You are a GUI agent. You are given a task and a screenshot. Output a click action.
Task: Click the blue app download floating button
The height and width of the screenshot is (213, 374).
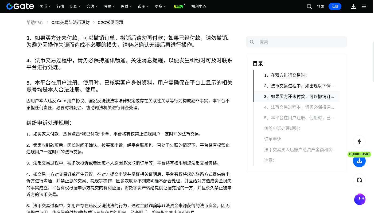pos(359,161)
